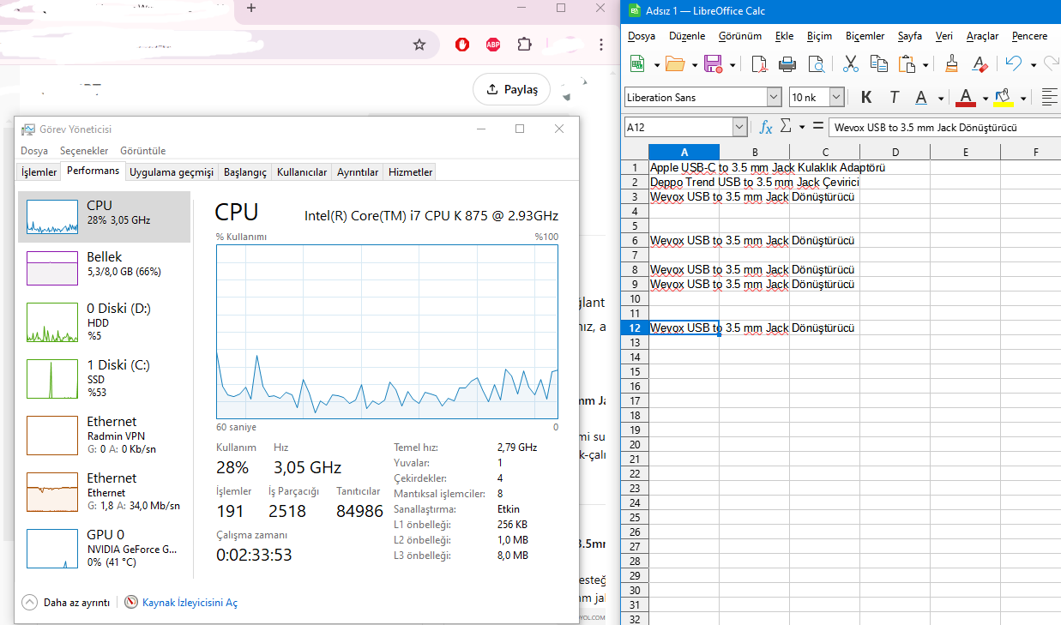Clear direct formatting icon in Calc
1061x625 pixels.
point(980,63)
